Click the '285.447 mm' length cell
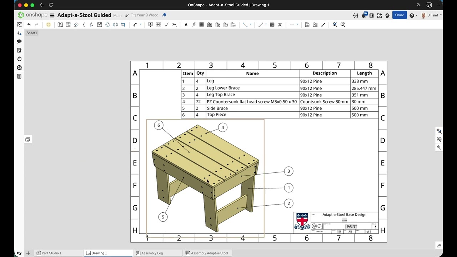Viewport: 457px width, 257px height. click(364, 88)
